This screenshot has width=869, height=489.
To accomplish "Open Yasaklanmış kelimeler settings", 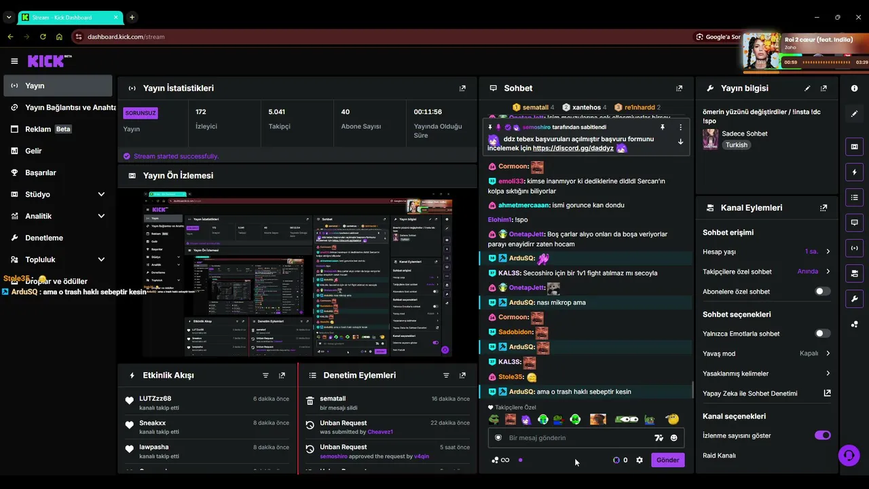I will pyautogui.click(x=766, y=374).
